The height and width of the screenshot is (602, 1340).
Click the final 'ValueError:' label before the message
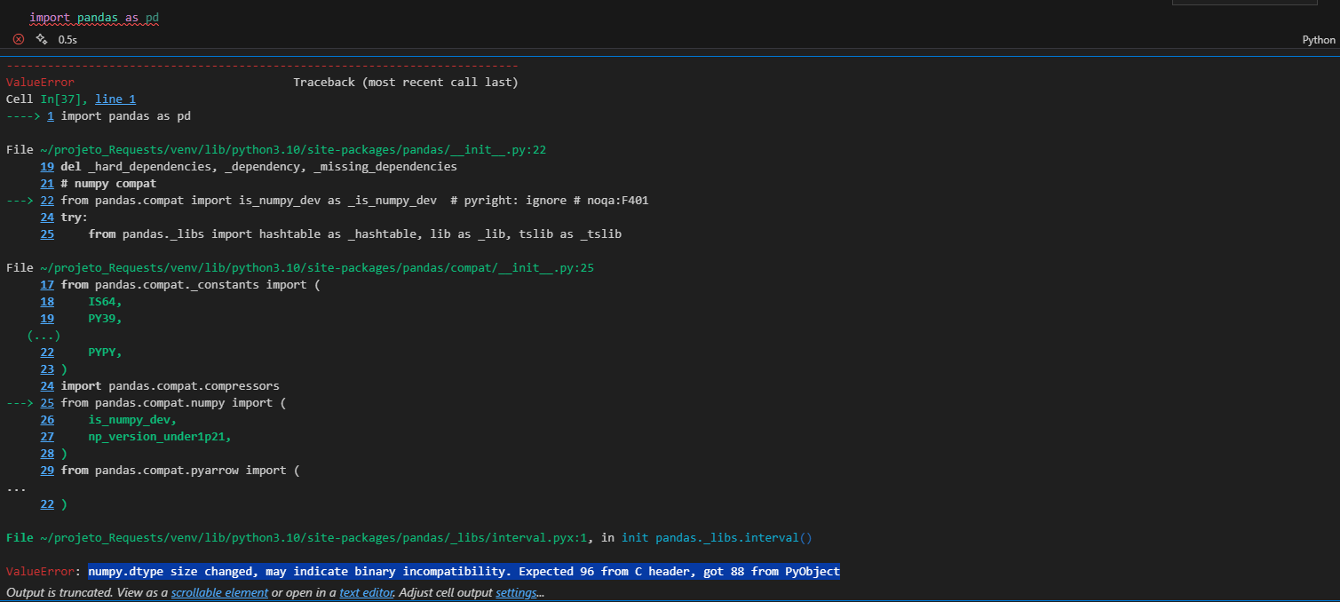tap(44, 572)
